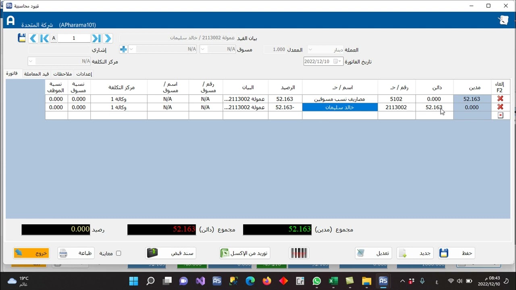516x290 pixels.
Task: Select account number cell 2113002
Action: [x=396, y=107]
